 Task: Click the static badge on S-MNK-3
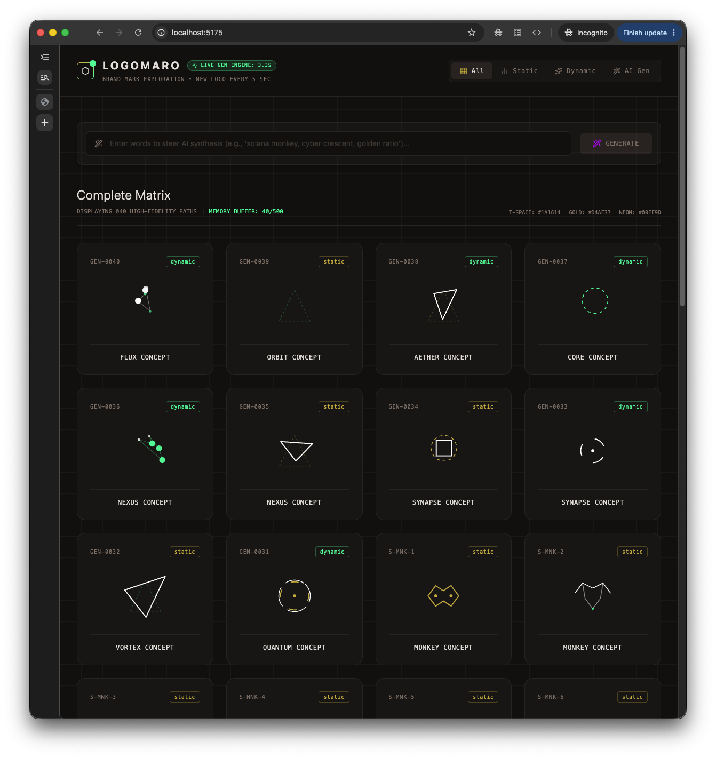click(x=185, y=697)
